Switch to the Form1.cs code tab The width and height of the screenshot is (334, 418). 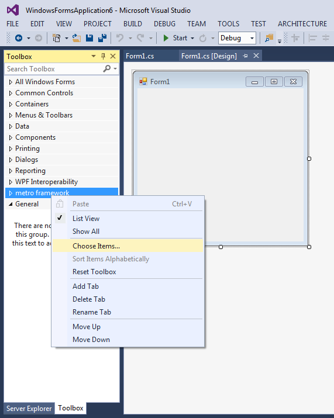[140, 56]
